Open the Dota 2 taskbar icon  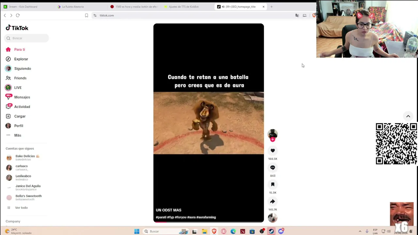pyautogui.click(x=243, y=231)
